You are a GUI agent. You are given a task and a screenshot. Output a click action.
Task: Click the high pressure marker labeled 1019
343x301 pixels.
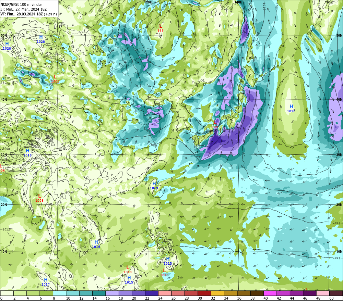[154, 186]
